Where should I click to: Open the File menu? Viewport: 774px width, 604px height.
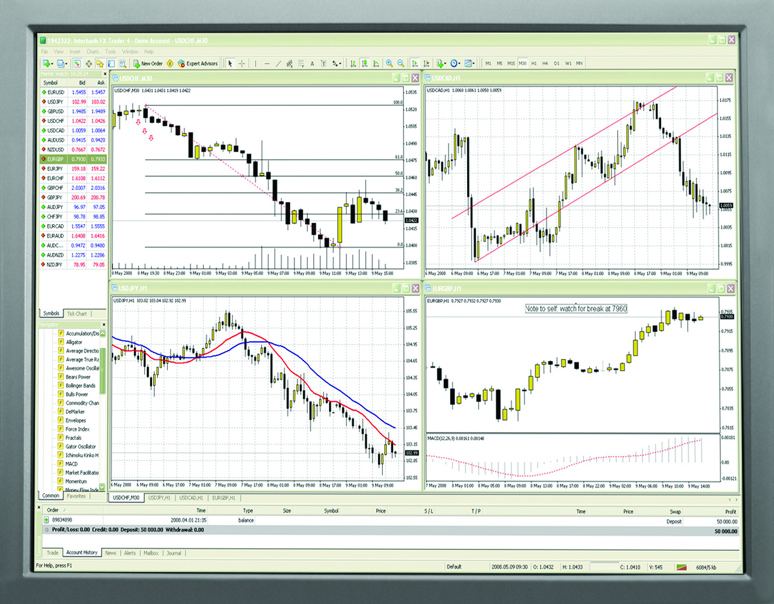[44, 52]
